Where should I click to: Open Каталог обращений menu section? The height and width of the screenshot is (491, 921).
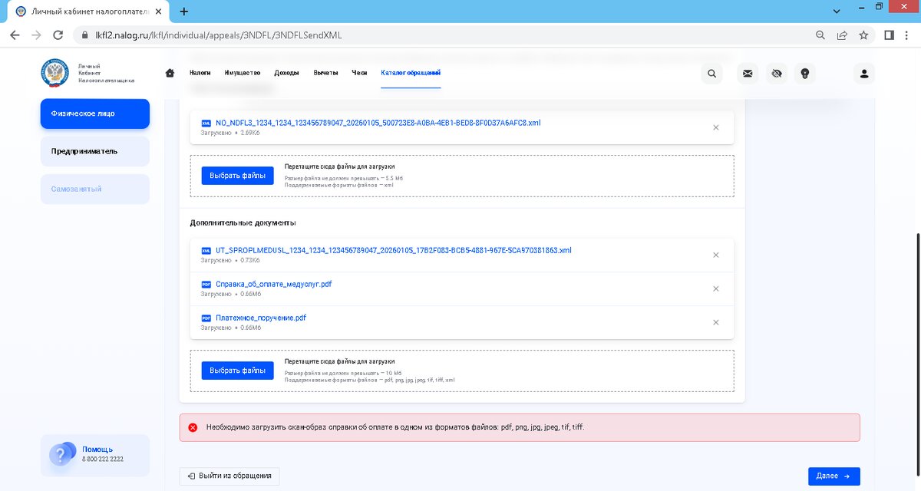(411, 73)
